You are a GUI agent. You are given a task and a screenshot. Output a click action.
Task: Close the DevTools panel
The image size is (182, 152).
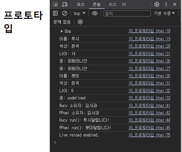pos(175,4)
